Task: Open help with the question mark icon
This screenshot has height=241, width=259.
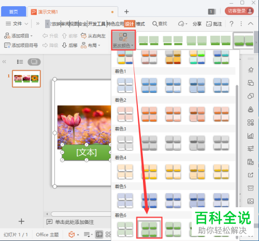Action: pyautogui.click(x=232, y=23)
